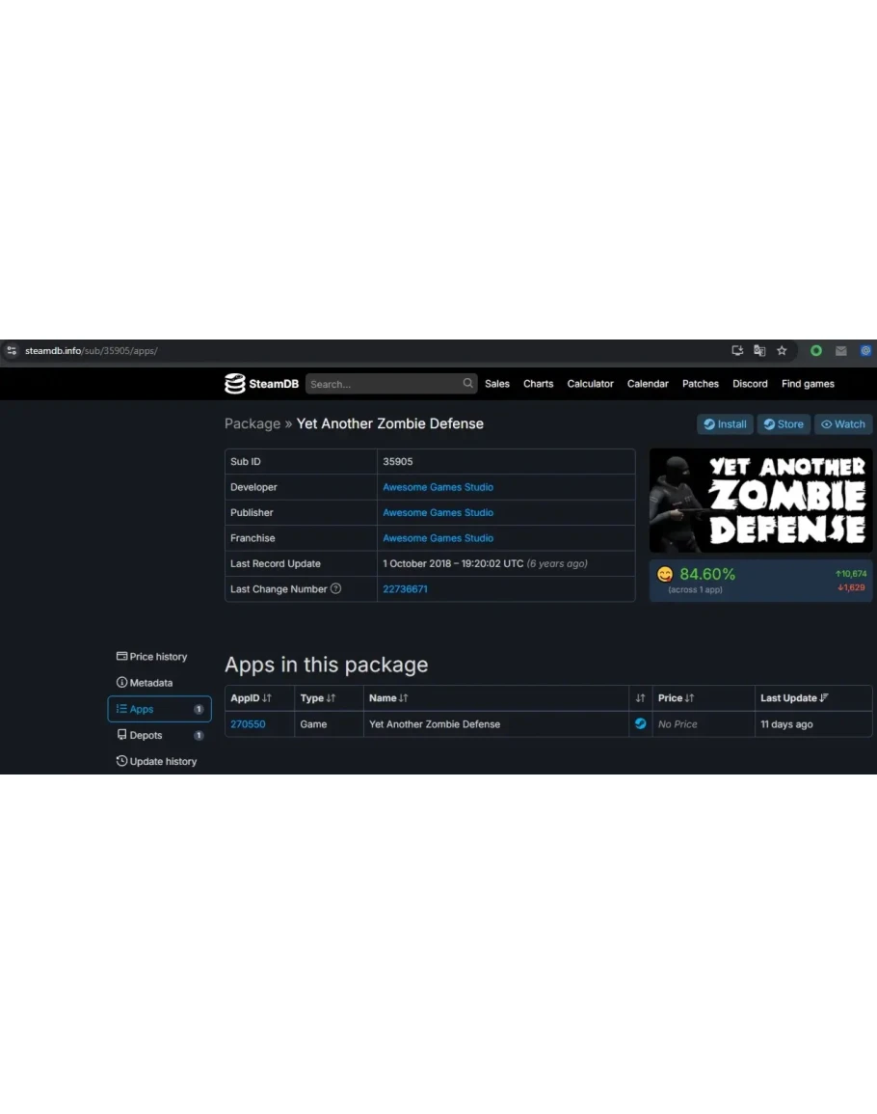
Task: Open AppID 270550 link
Action: tap(248, 724)
